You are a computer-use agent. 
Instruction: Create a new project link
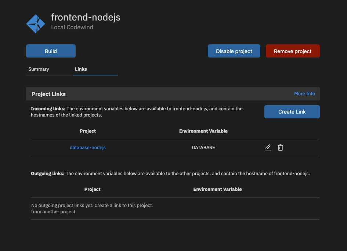point(292,111)
